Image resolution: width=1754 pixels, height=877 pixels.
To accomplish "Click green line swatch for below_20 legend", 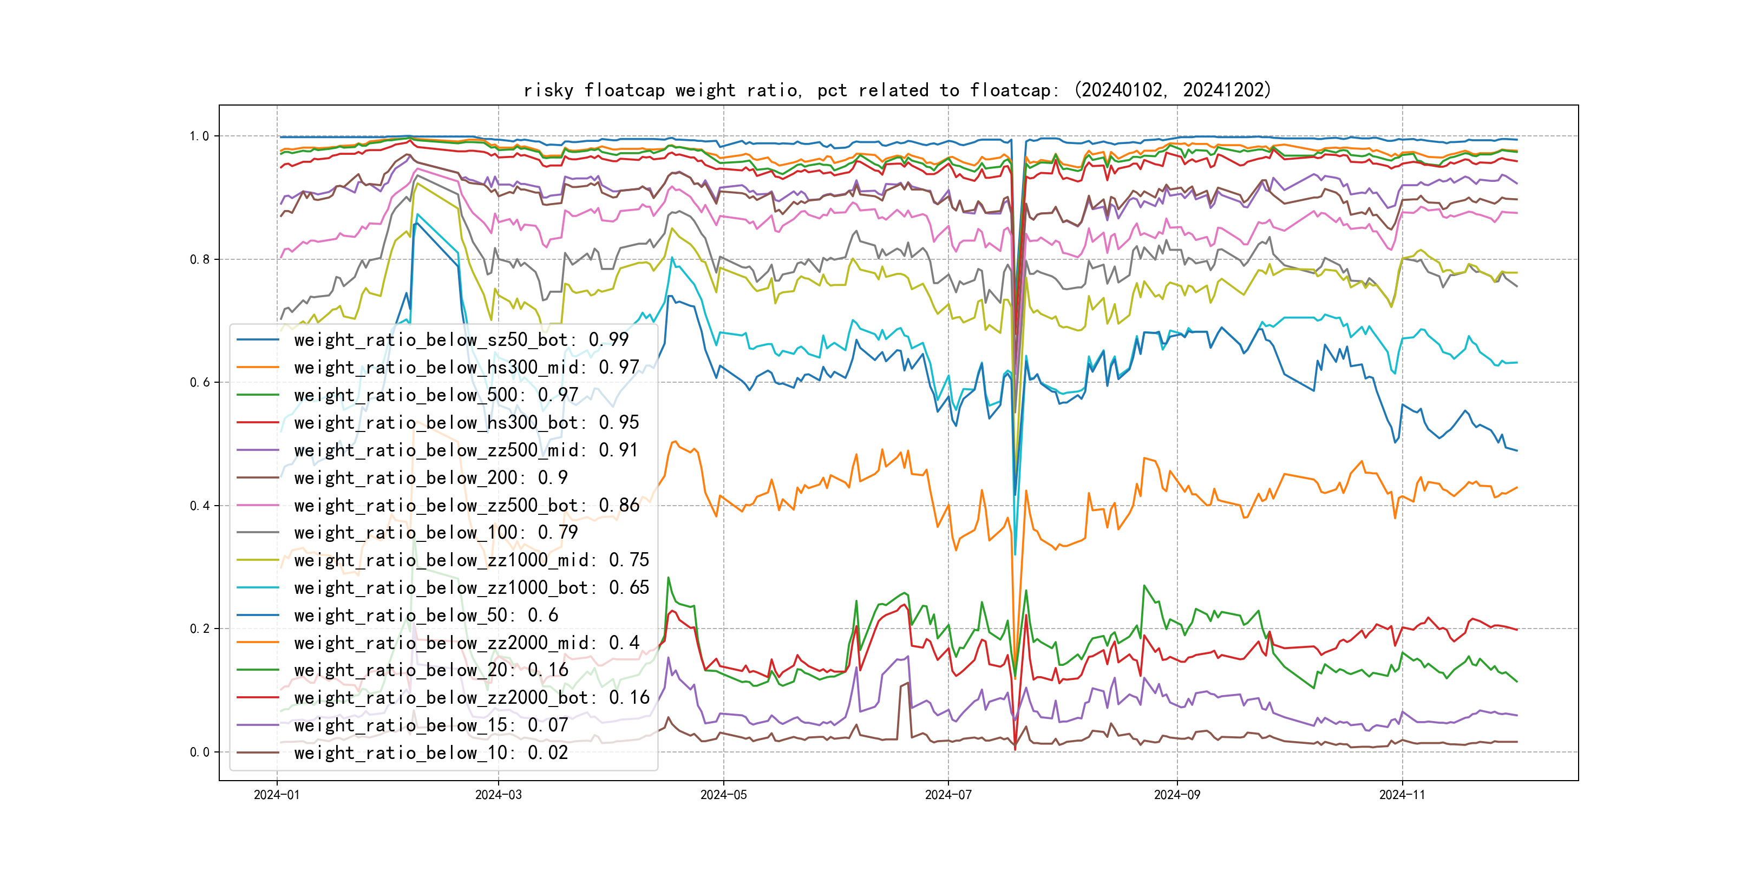I will [257, 670].
